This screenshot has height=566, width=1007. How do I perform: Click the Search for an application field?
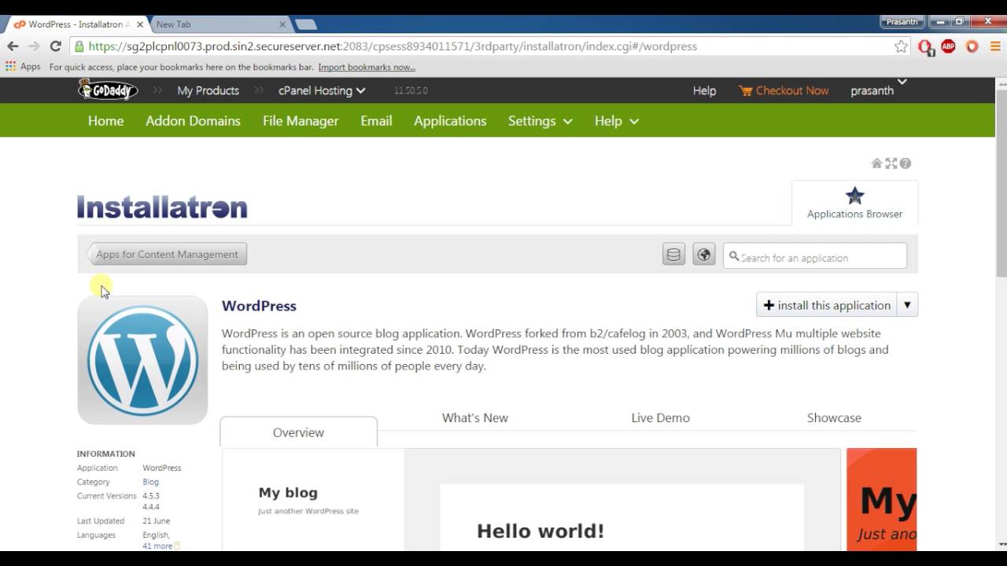click(x=815, y=256)
